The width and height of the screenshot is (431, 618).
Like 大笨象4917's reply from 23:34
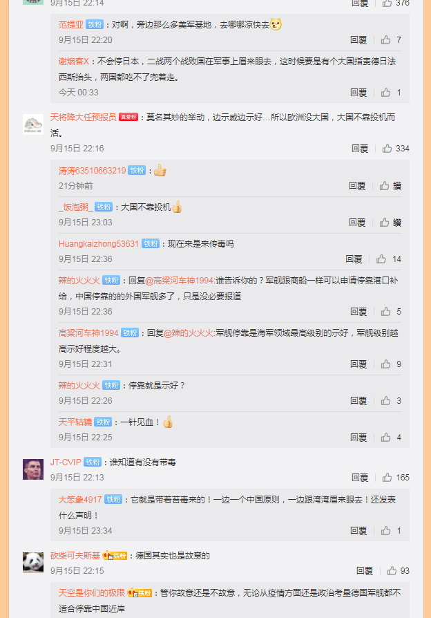coord(385,530)
